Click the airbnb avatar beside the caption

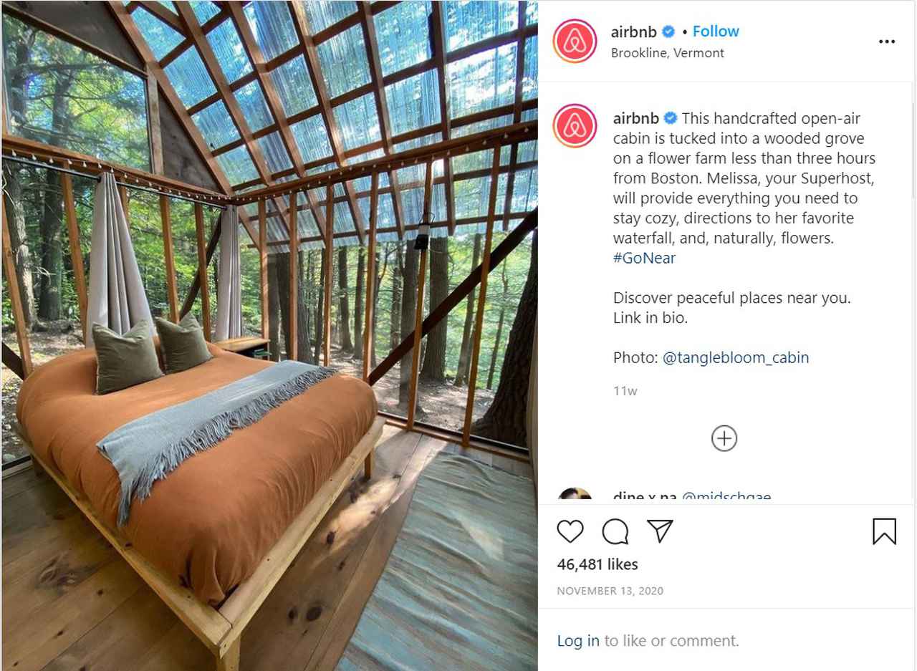click(x=575, y=126)
